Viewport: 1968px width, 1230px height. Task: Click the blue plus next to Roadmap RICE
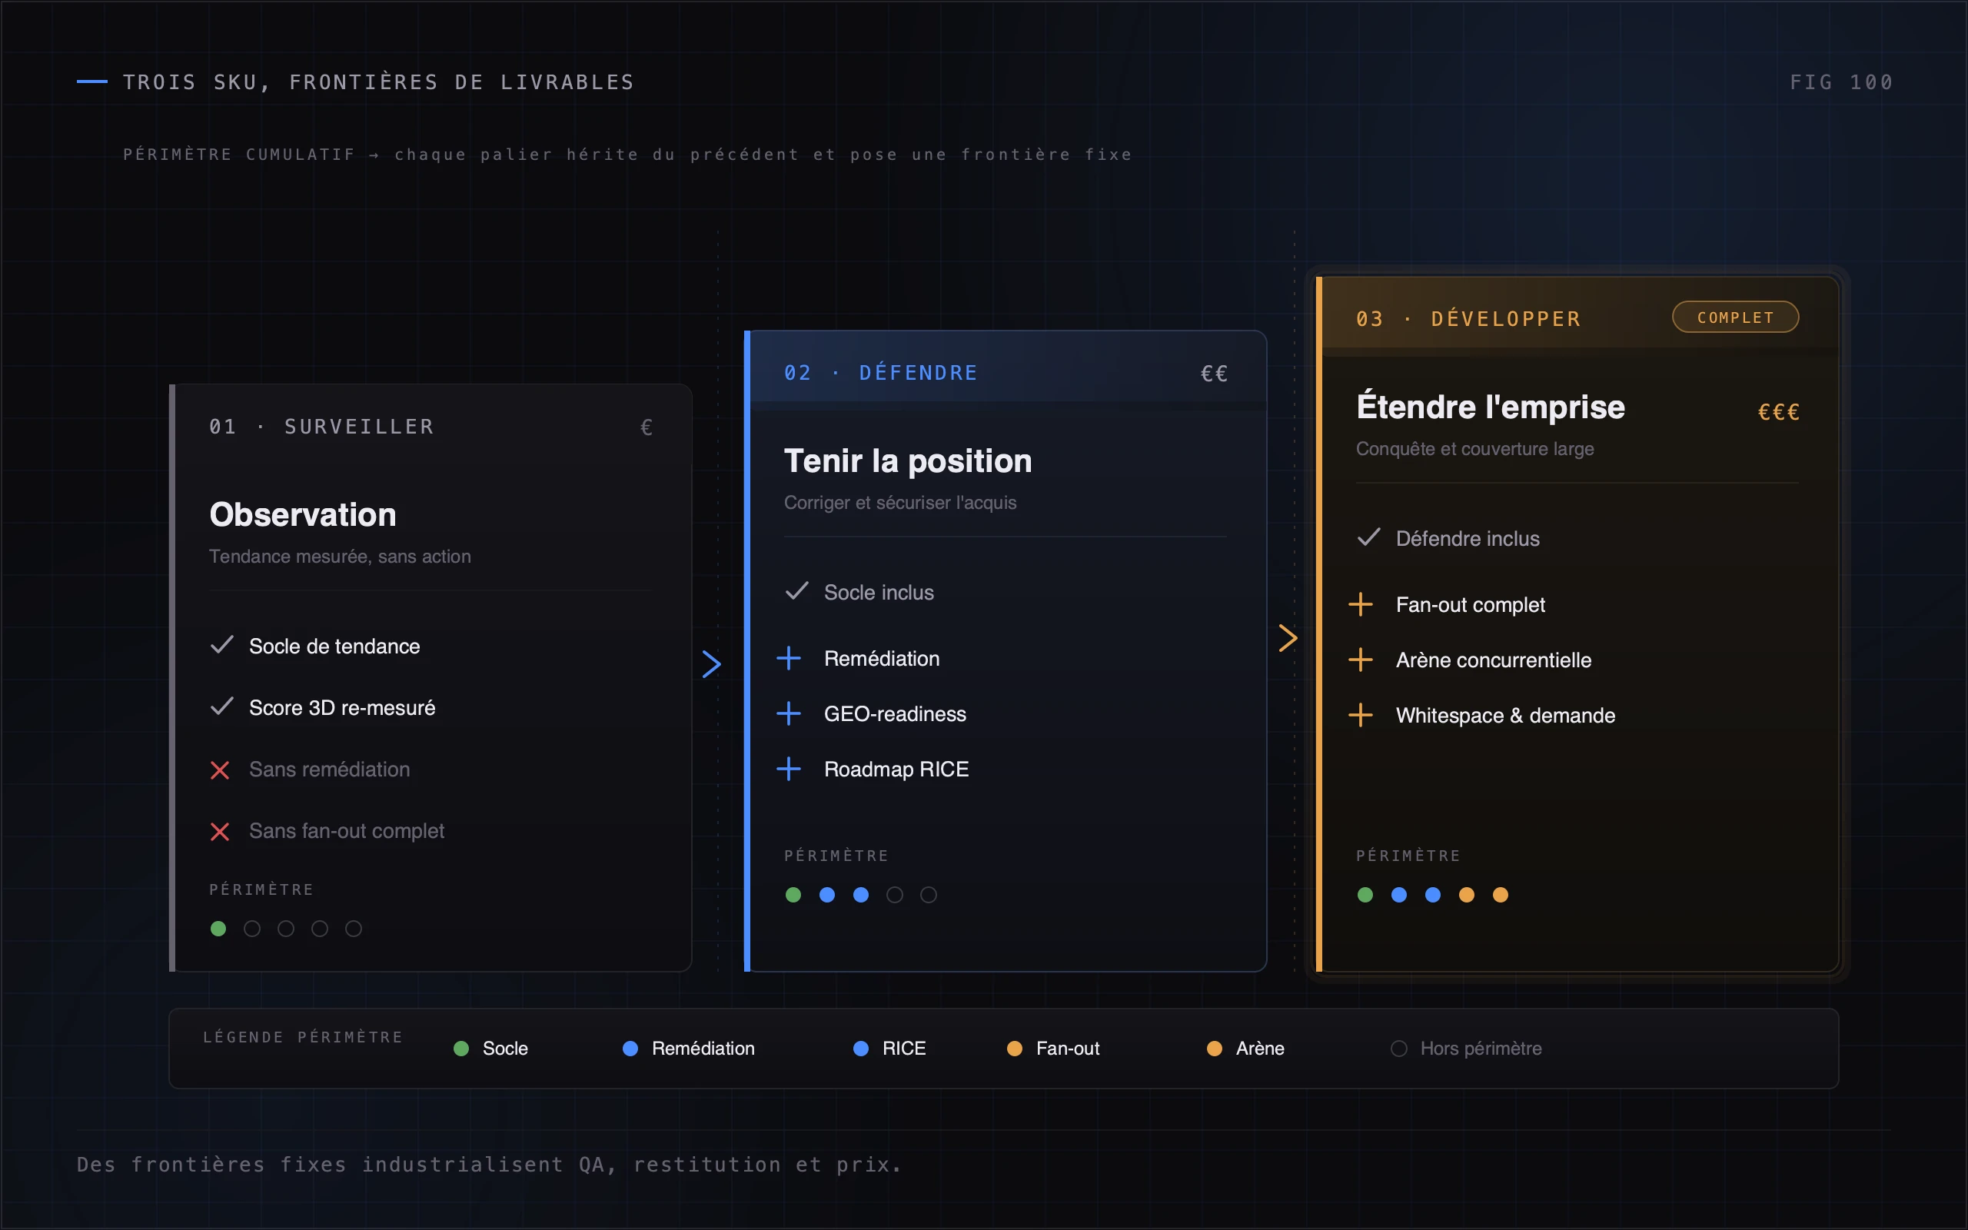789,769
